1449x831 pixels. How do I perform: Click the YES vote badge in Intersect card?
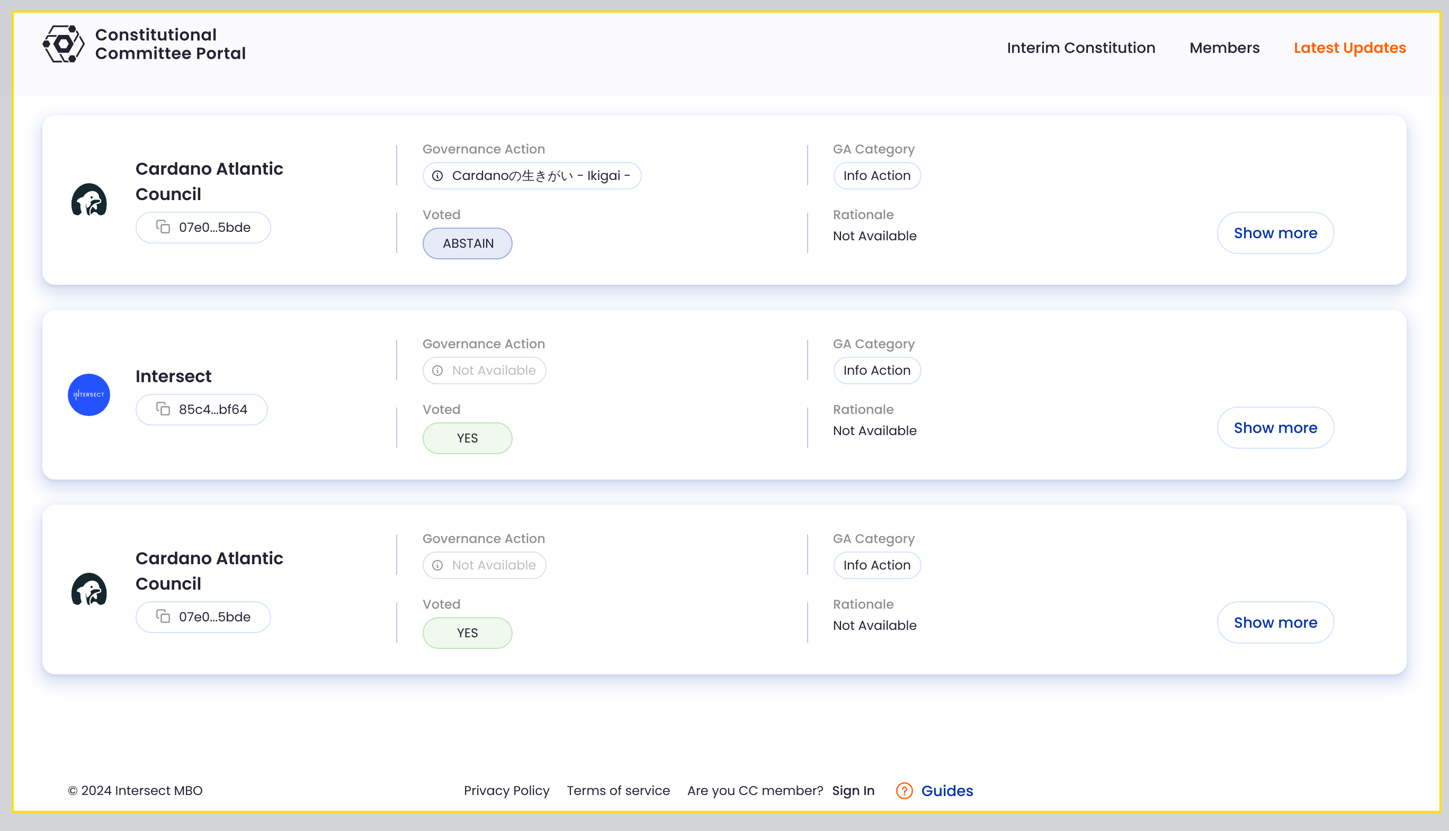click(467, 438)
